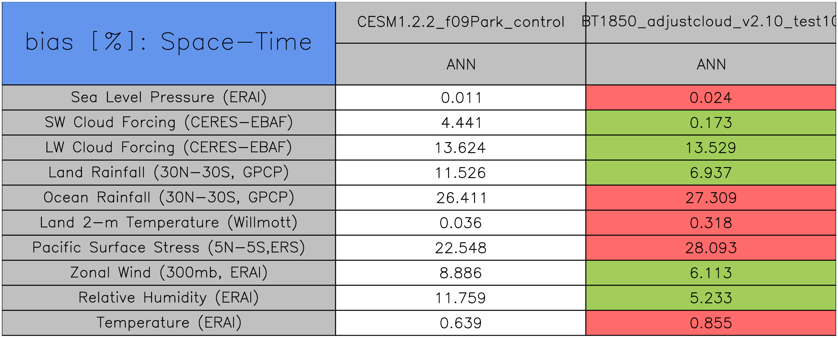Click the ANN subheader under BT1850_adjustcloud
This screenshot has width=838, height=338.
coord(710,65)
